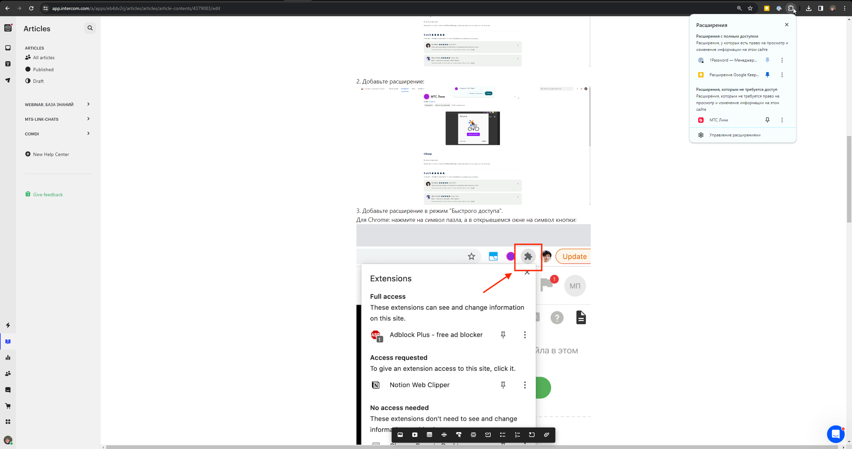Toggle Chrome side panel icon
Viewport: 852px width, 449px height.
click(x=821, y=8)
